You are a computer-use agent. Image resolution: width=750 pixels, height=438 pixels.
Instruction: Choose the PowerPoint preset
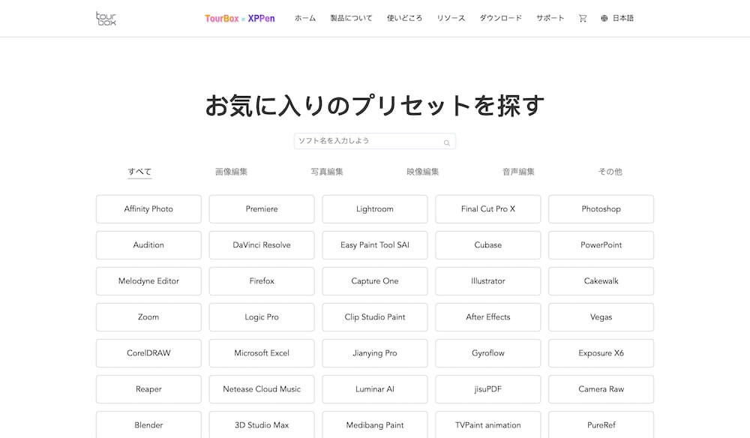pyautogui.click(x=601, y=244)
